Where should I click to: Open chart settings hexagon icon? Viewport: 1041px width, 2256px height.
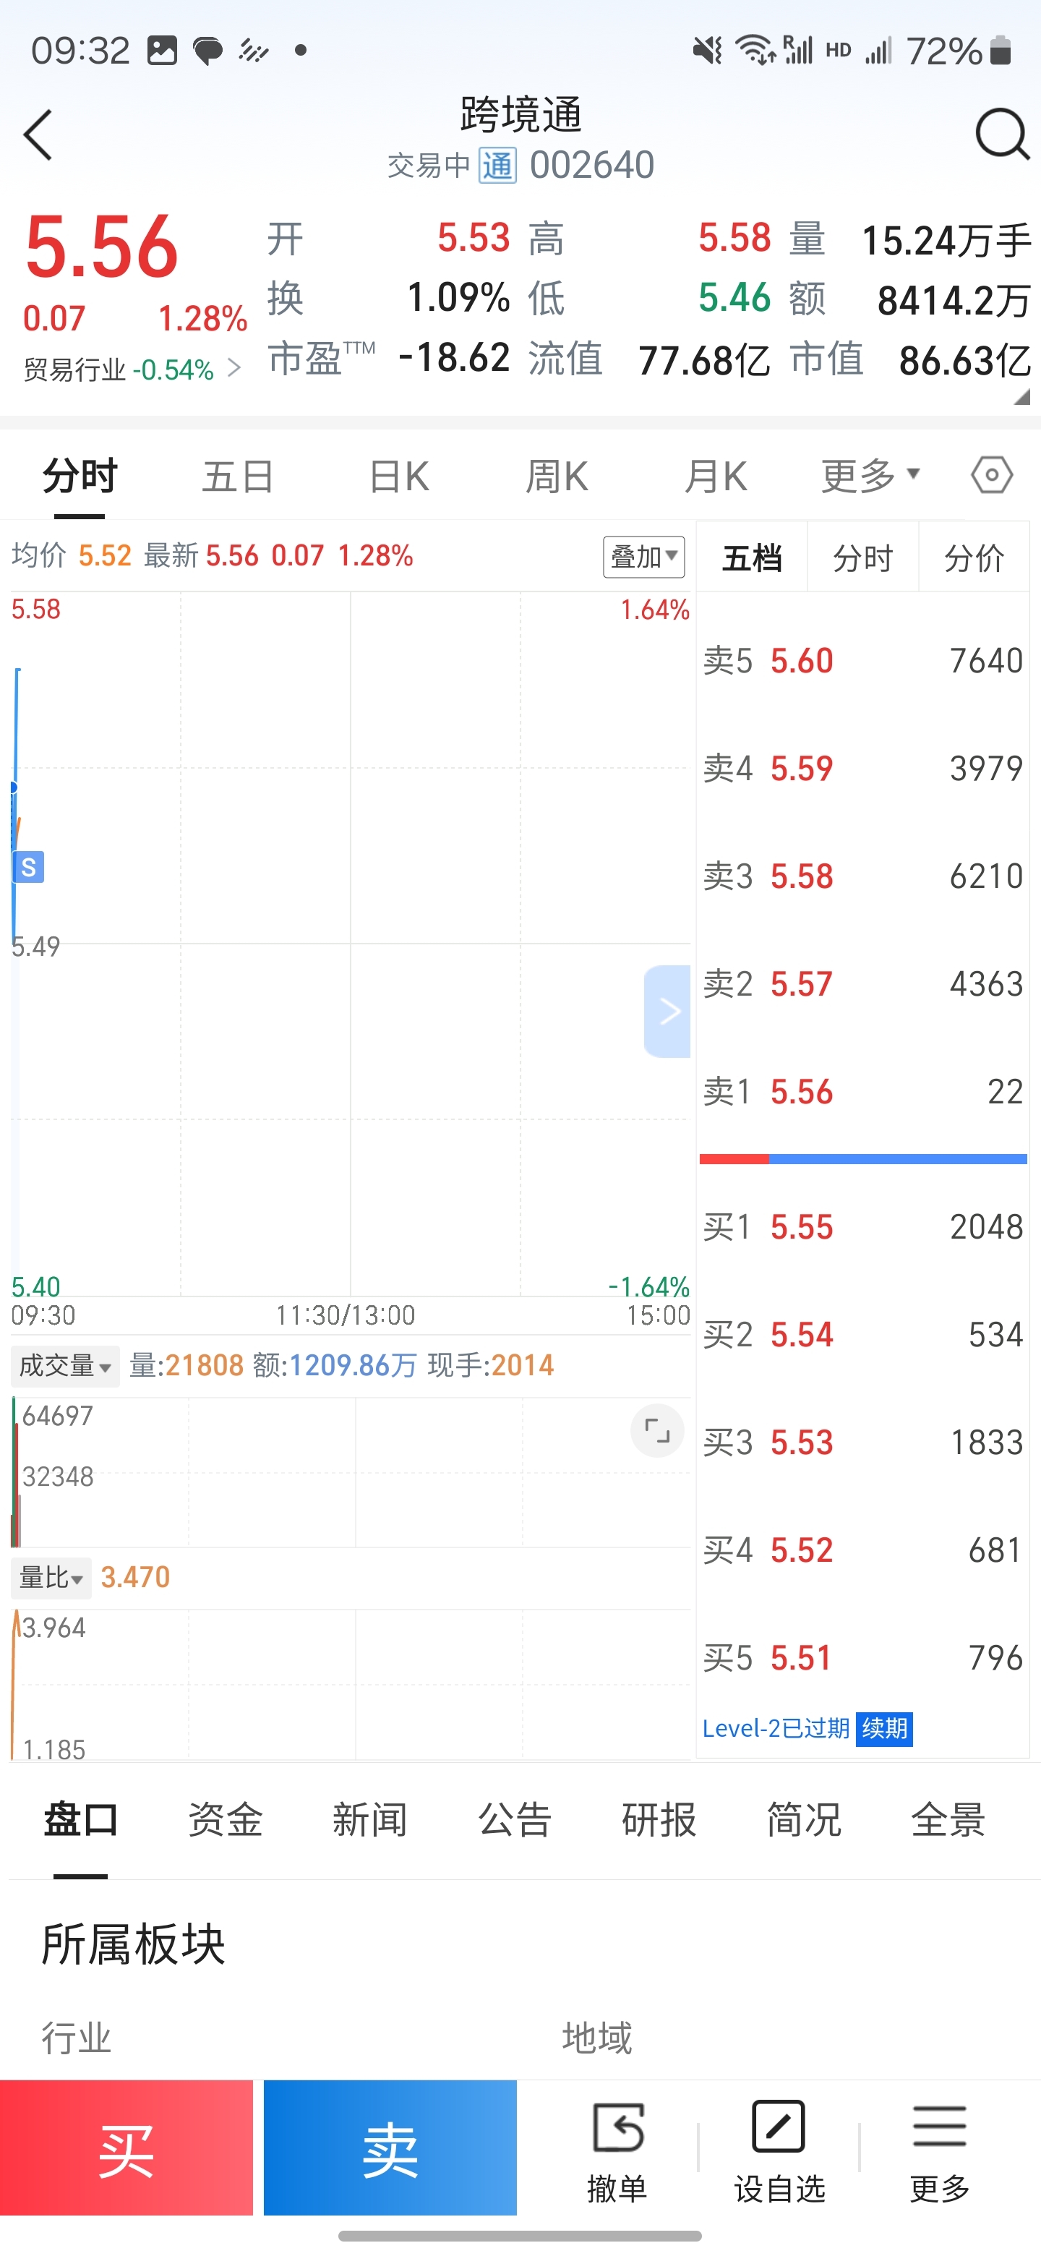[991, 476]
